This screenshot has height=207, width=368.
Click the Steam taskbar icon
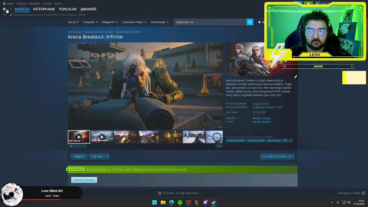coord(214,202)
